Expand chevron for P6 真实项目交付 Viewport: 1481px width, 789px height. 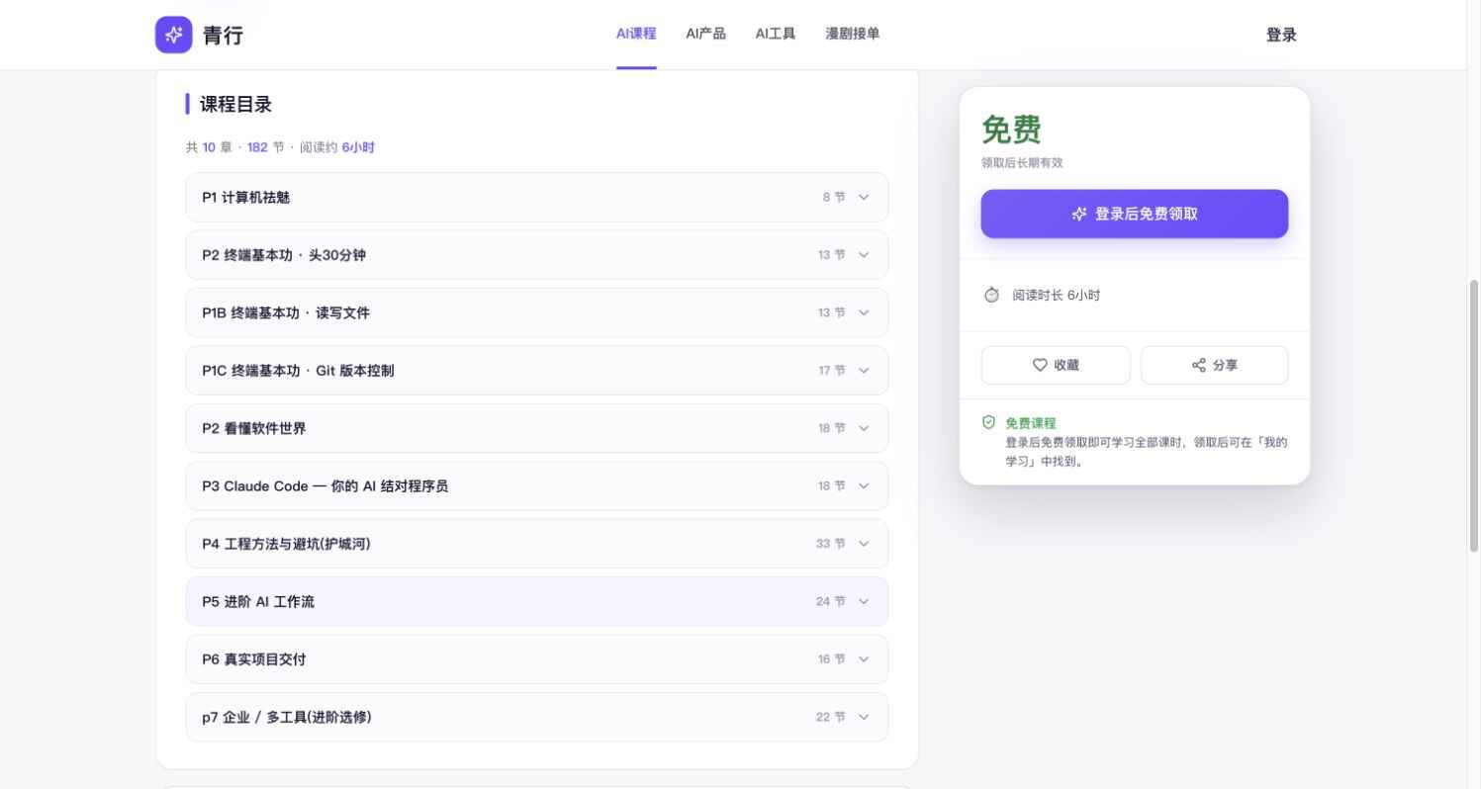tap(864, 659)
